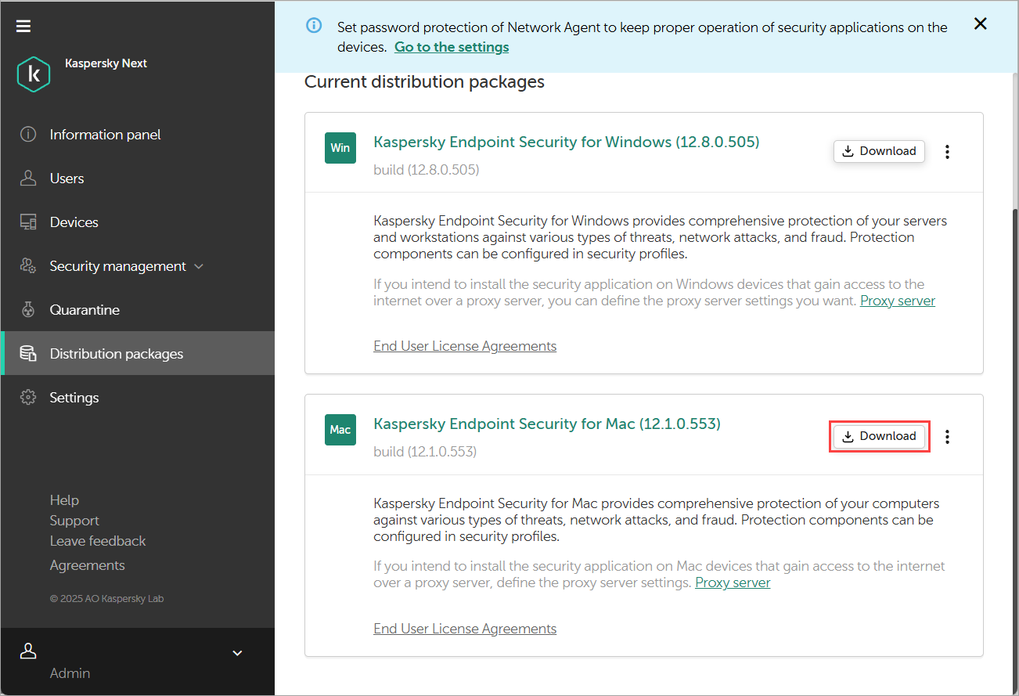
Task: Download Kaspersky Endpoint Security for Mac
Action: click(x=879, y=435)
